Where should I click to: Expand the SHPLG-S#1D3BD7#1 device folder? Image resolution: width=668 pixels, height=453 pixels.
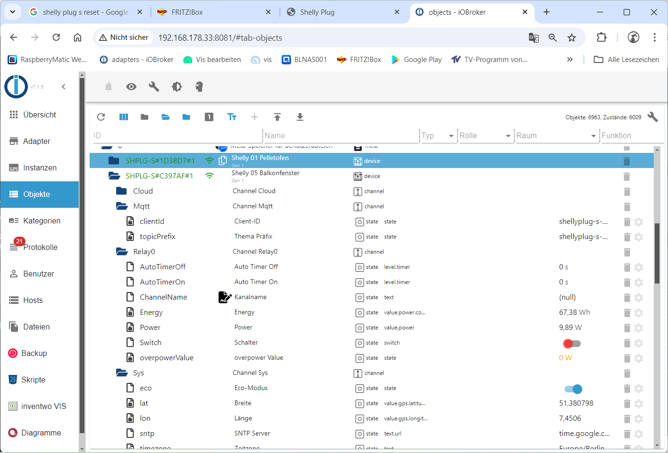tap(114, 160)
